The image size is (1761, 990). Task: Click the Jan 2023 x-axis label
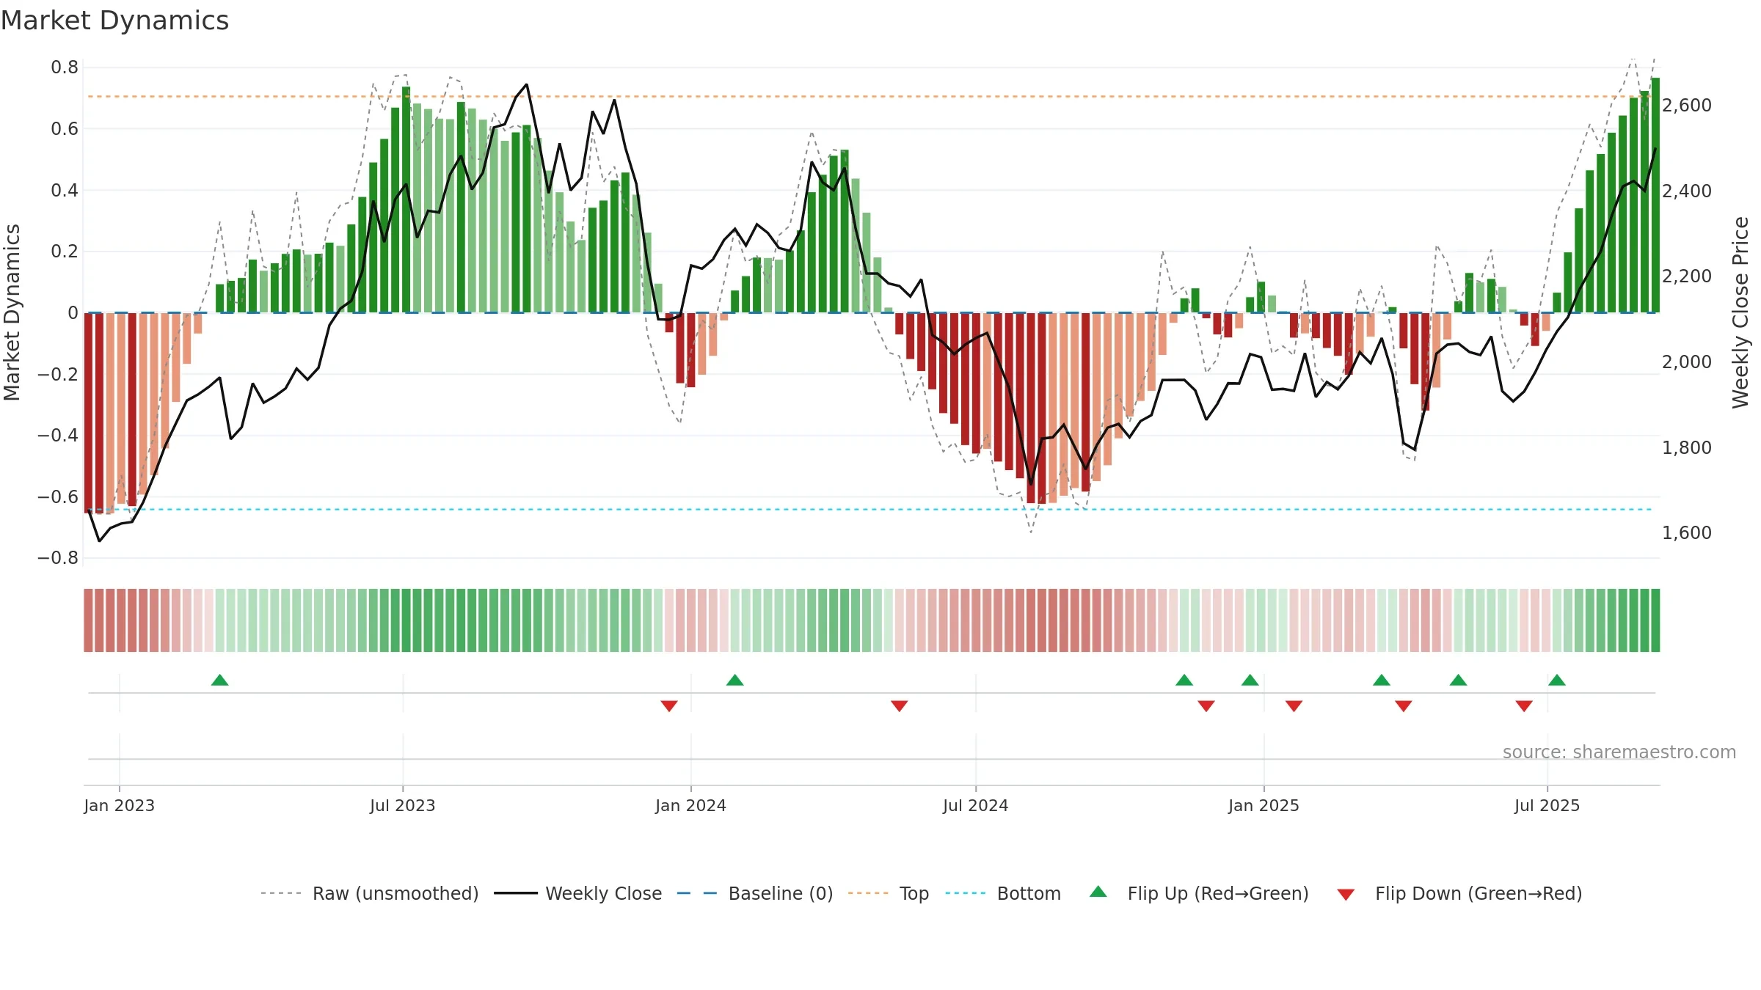[x=119, y=805]
